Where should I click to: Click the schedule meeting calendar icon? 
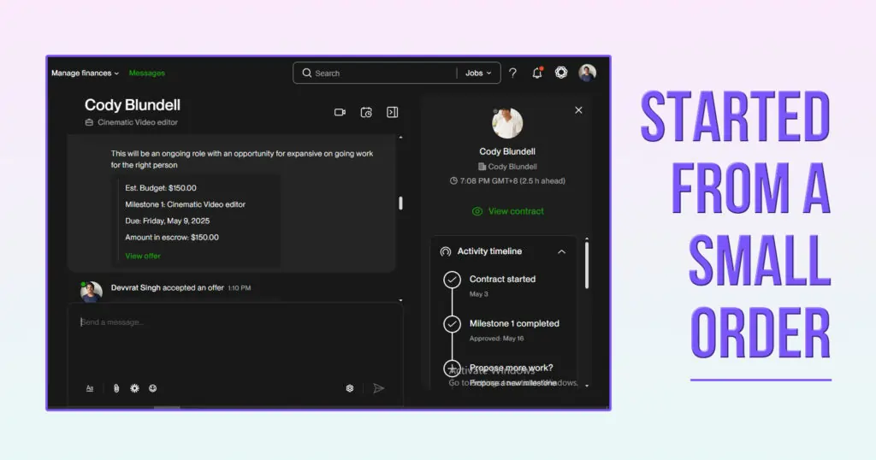(x=366, y=112)
